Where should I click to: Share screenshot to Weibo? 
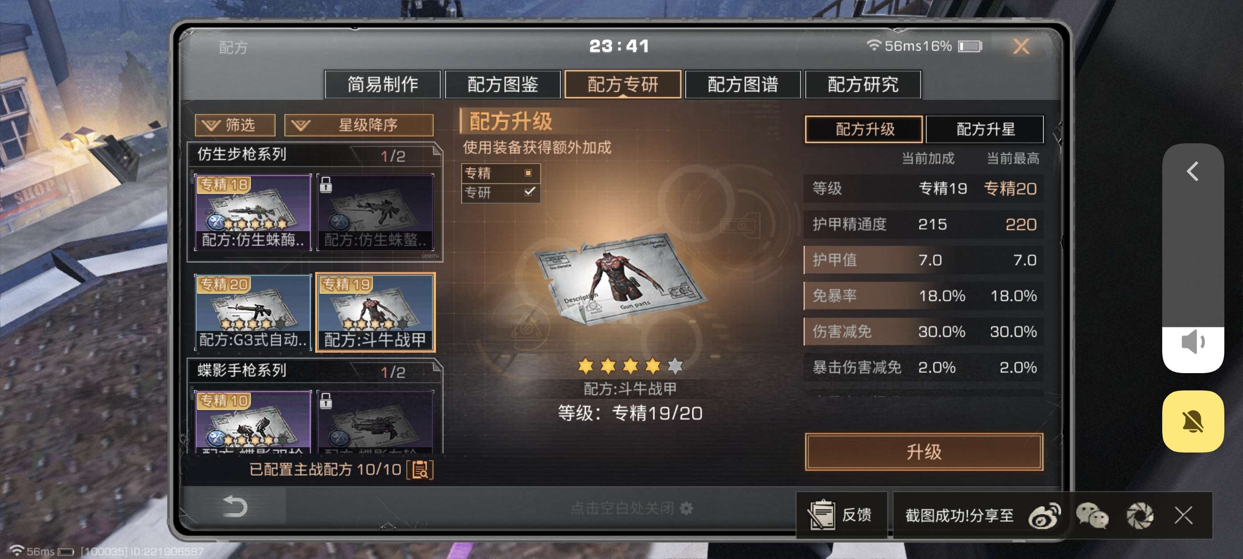pyautogui.click(x=1044, y=516)
